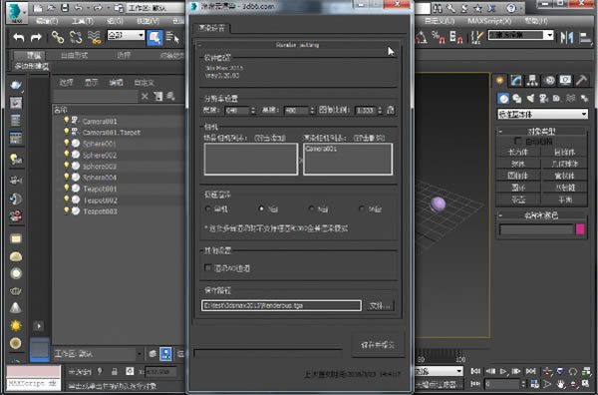The width and height of the screenshot is (598, 395).
Task: Open the selection filter dropdown
Action: [126, 36]
